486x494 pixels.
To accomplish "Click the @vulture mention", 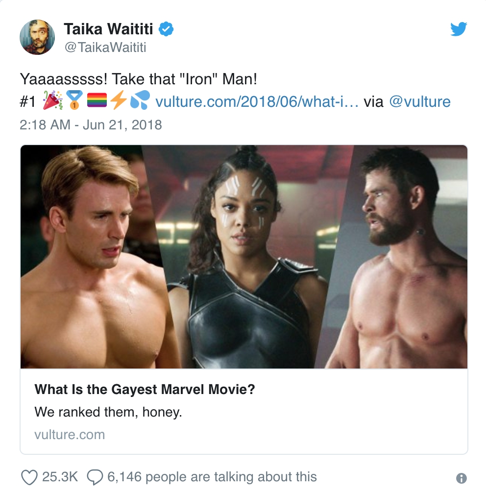I will click(x=419, y=102).
